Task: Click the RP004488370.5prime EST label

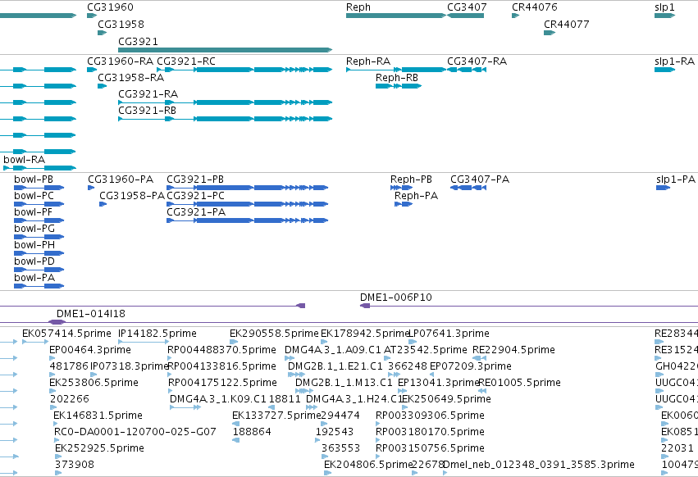Action: tap(221, 350)
